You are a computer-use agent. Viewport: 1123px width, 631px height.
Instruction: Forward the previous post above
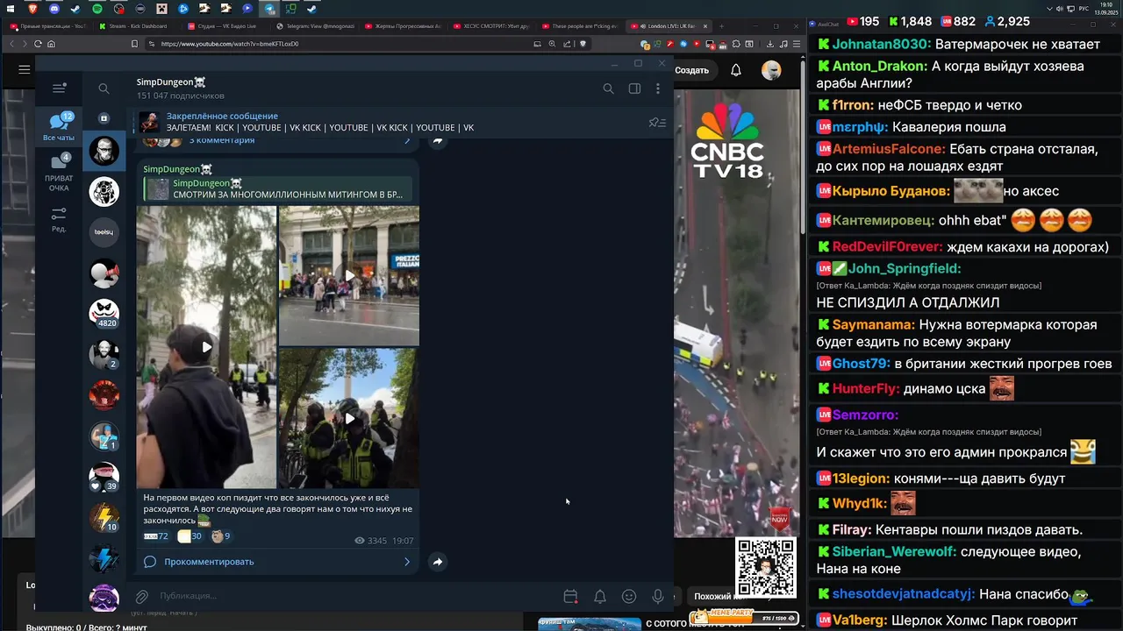438,141
